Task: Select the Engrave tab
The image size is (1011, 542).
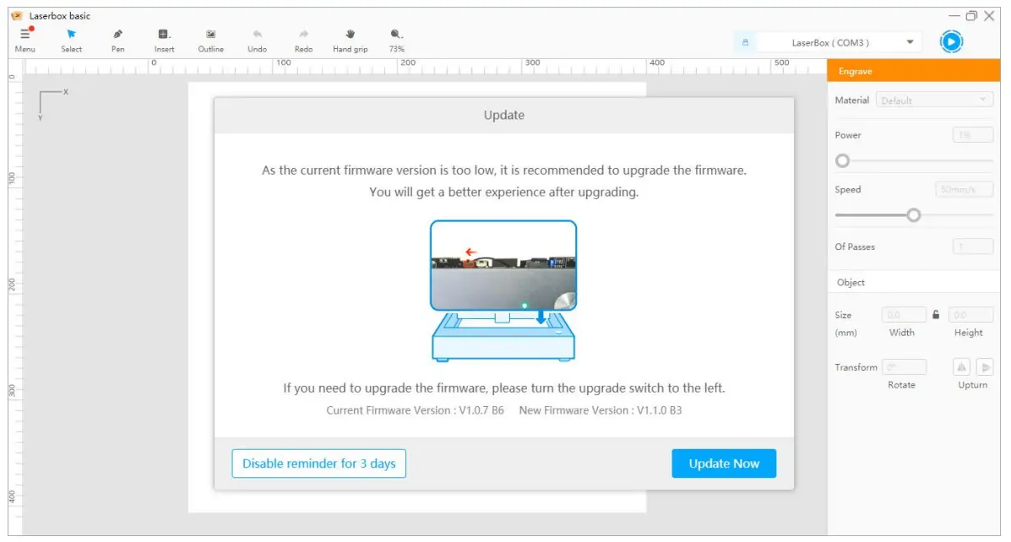Action: (x=914, y=71)
